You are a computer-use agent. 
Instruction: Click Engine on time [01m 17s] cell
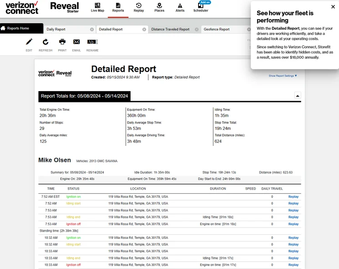(218, 265)
